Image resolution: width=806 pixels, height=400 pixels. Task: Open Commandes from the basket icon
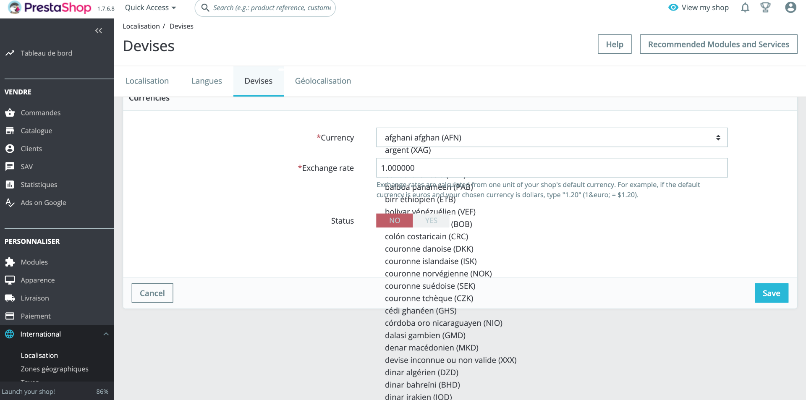click(x=10, y=112)
